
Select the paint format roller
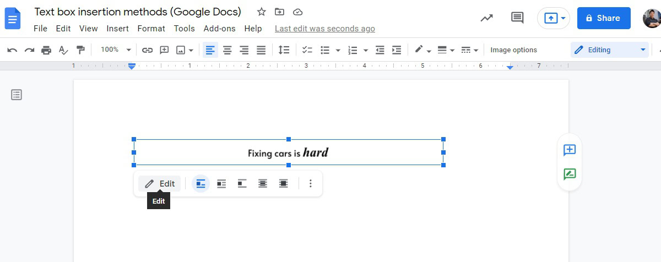point(80,50)
